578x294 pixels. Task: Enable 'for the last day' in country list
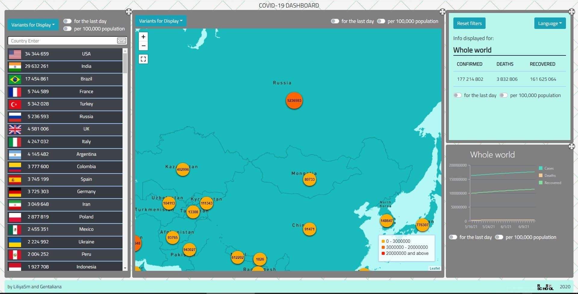pos(67,21)
